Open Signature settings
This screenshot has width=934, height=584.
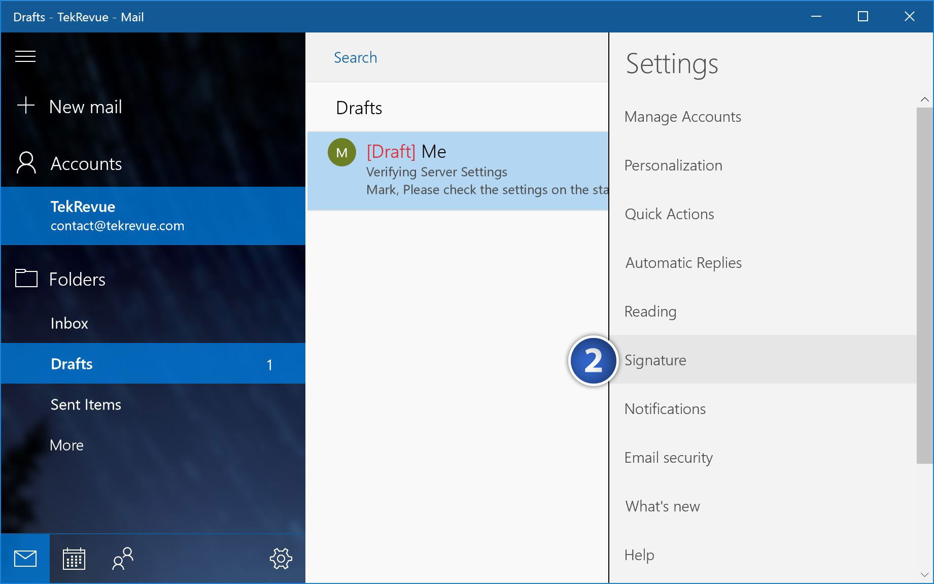coord(763,359)
